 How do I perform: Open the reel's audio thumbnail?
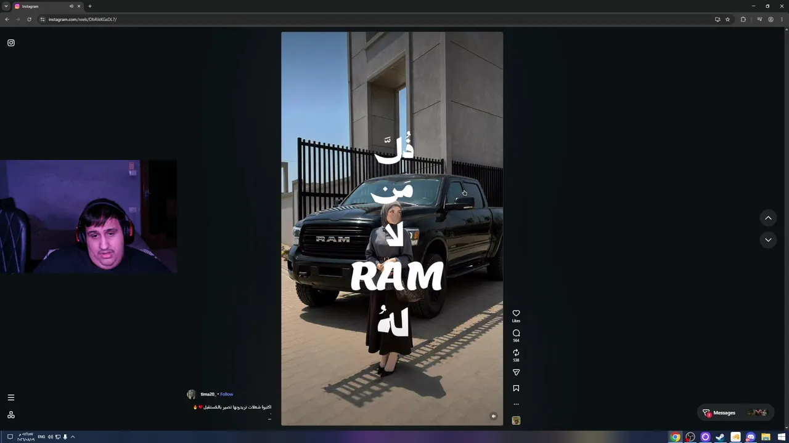point(516,420)
